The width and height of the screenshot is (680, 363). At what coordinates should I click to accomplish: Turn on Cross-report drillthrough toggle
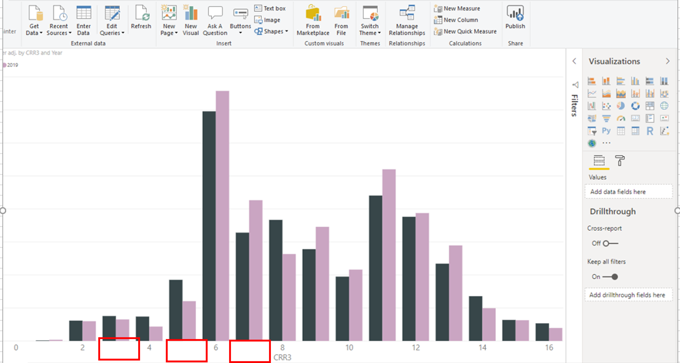tap(610, 243)
